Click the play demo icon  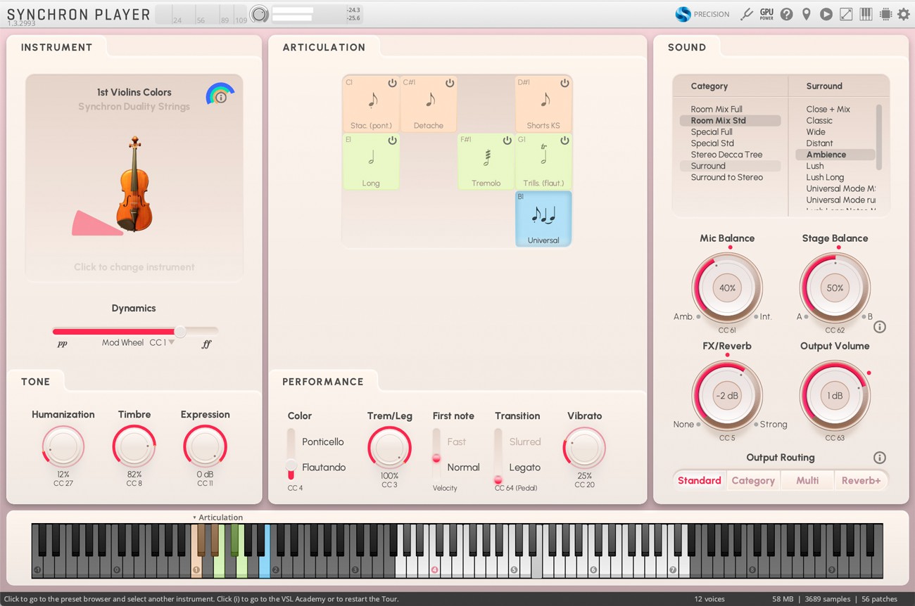[826, 14]
